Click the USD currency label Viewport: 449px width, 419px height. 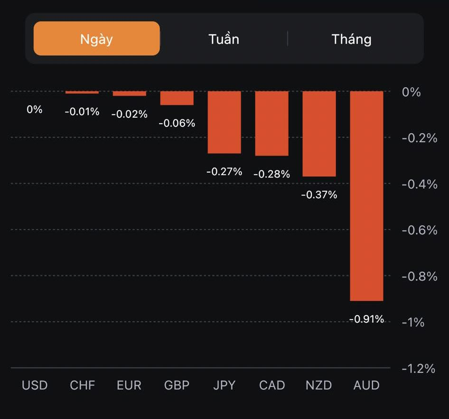click(35, 385)
